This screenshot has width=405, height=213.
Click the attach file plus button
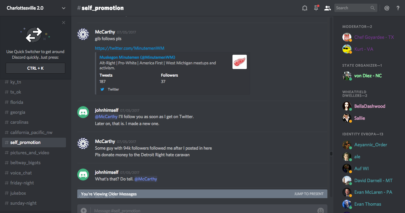tap(84, 210)
